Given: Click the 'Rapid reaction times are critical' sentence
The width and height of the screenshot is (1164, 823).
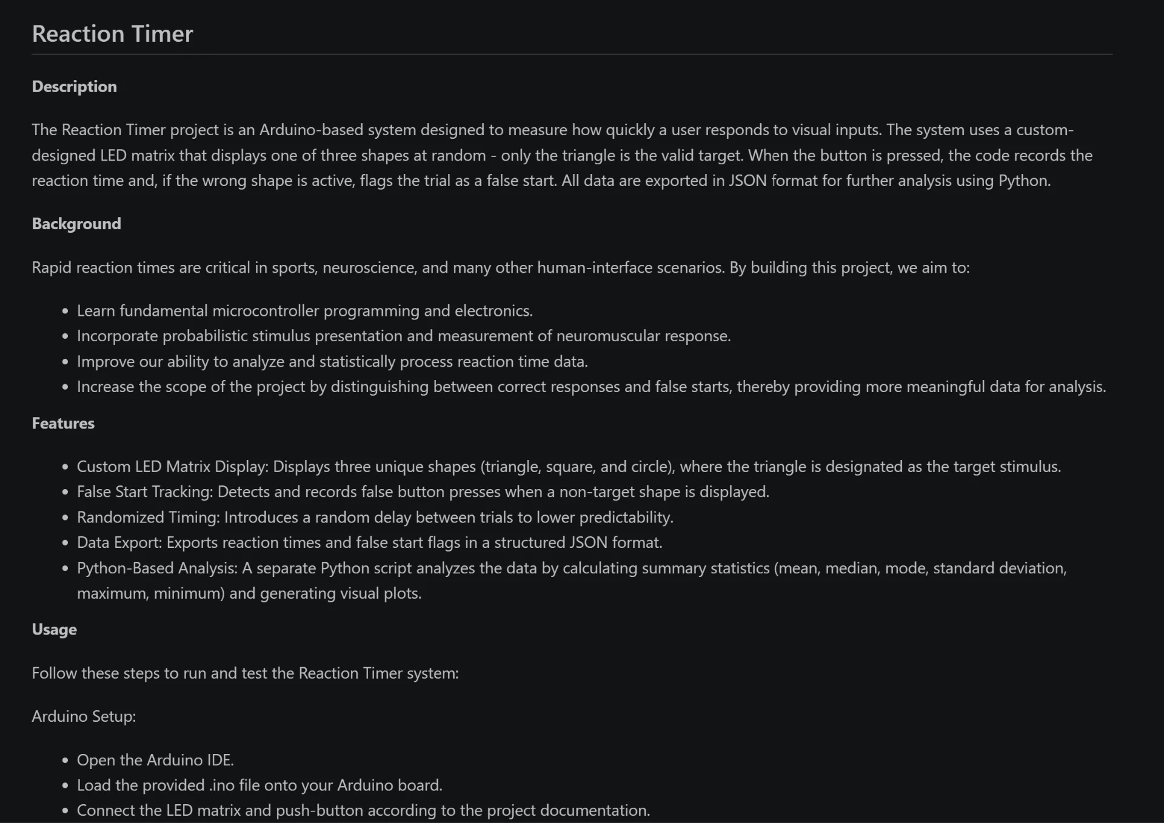Looking at the screenshot, I should click(500, 268).
